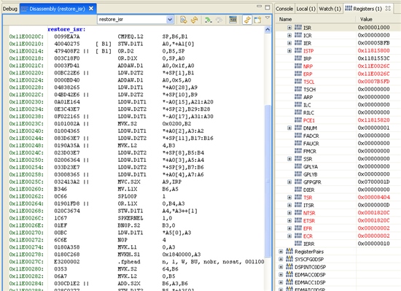This screenshot has height=291, width=401.
Task: Open the Disassembly view menu arrow
Action: click(268, 18)
